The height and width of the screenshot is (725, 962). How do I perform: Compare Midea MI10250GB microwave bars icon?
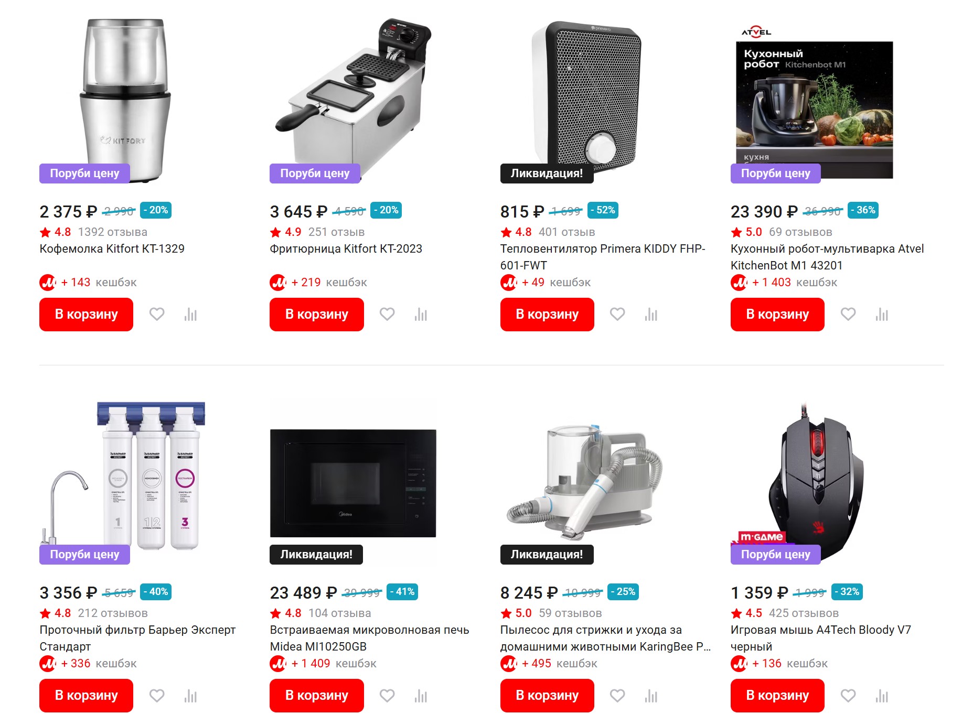(x=421, y=695)
